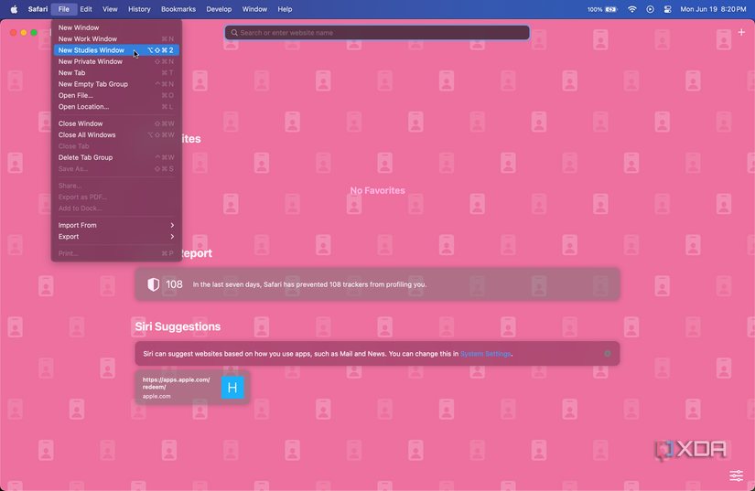Open a New Private Window
Screen dimensions: 755x491
coord(116,61)
